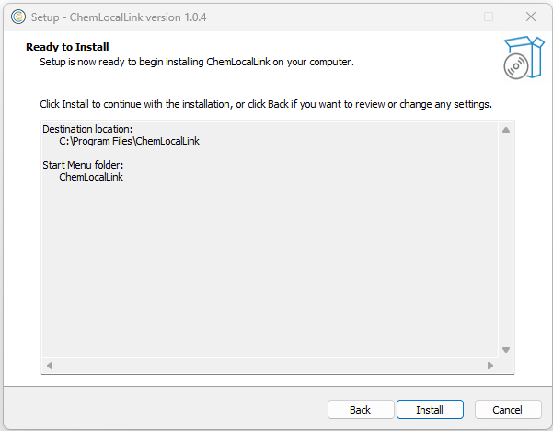553x431 pixels.
Task: Click the vertical scrollbar track of summary
Action: [505, 239]
